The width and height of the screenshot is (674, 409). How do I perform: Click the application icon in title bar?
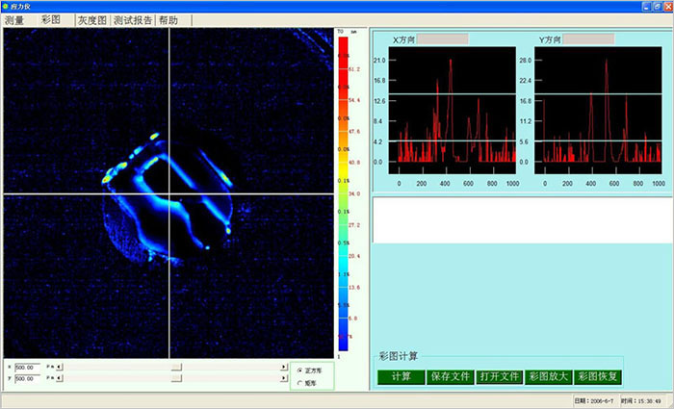[6, 6]
